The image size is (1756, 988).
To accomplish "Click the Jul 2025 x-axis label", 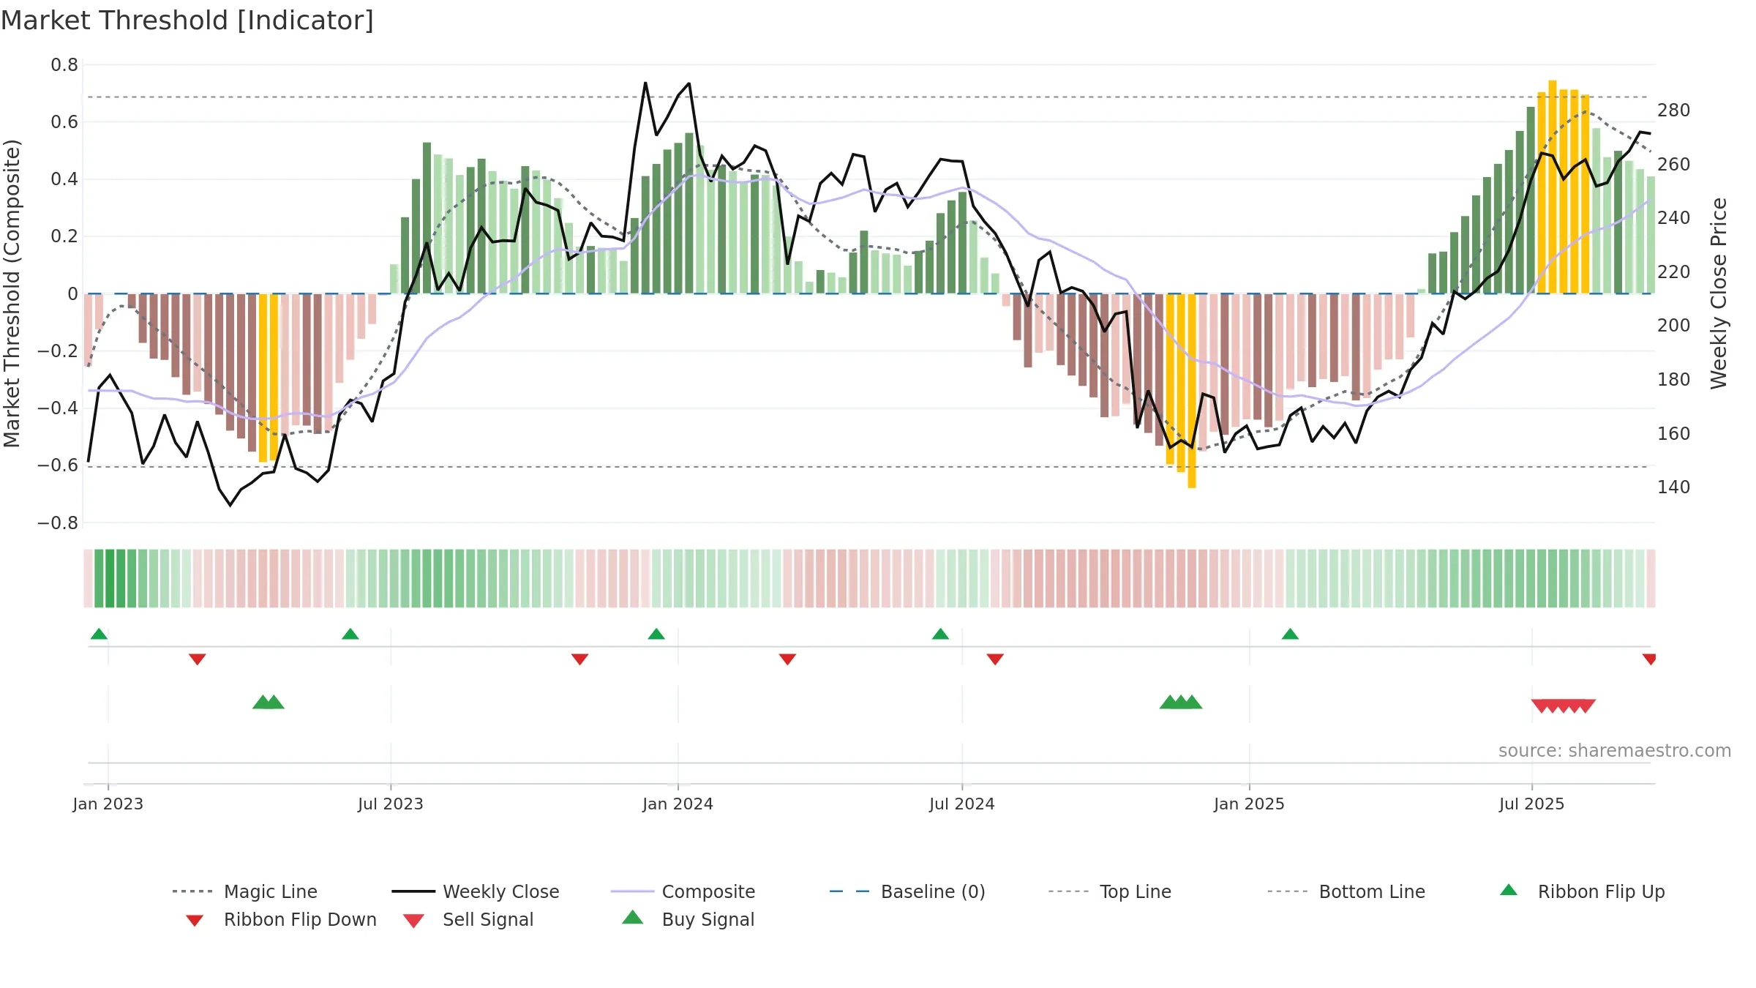I will tap(1531, 804).
